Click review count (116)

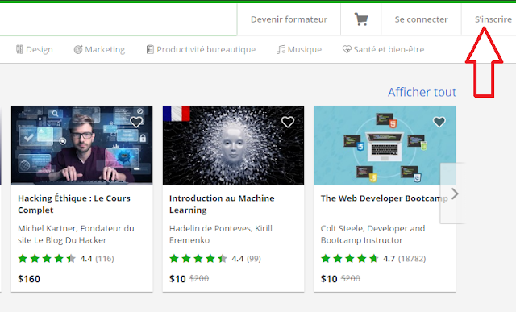105,259
